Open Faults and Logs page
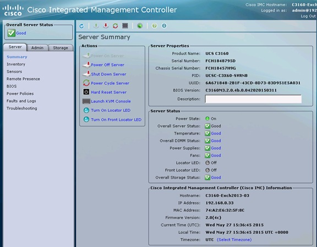This screenshot has height=247, width=317. tap(21, 101)
